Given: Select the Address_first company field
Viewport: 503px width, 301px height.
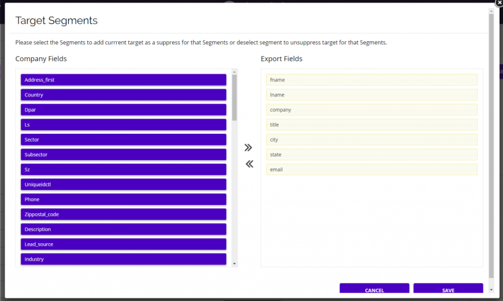Looking at the screenshot, I should (x=123, y=79).
